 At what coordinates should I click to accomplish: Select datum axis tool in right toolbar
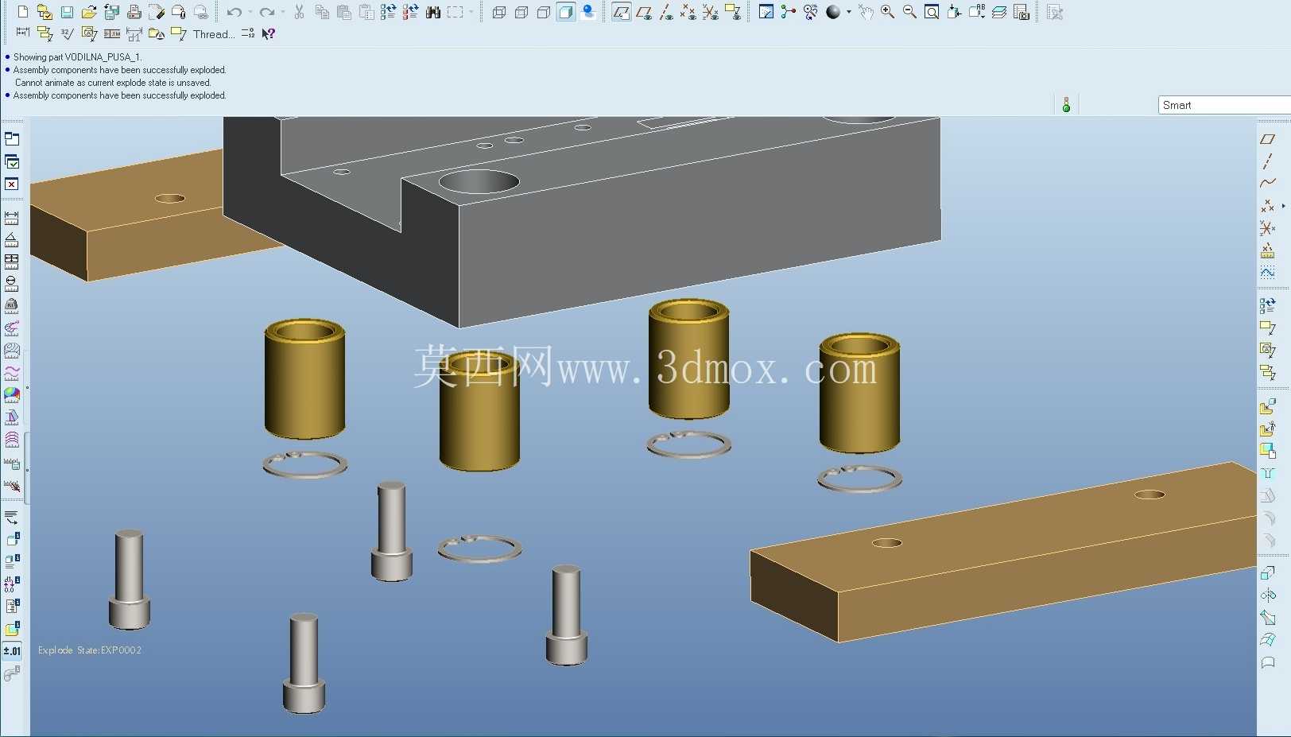pyautogui.click(x=1268, y=161)
